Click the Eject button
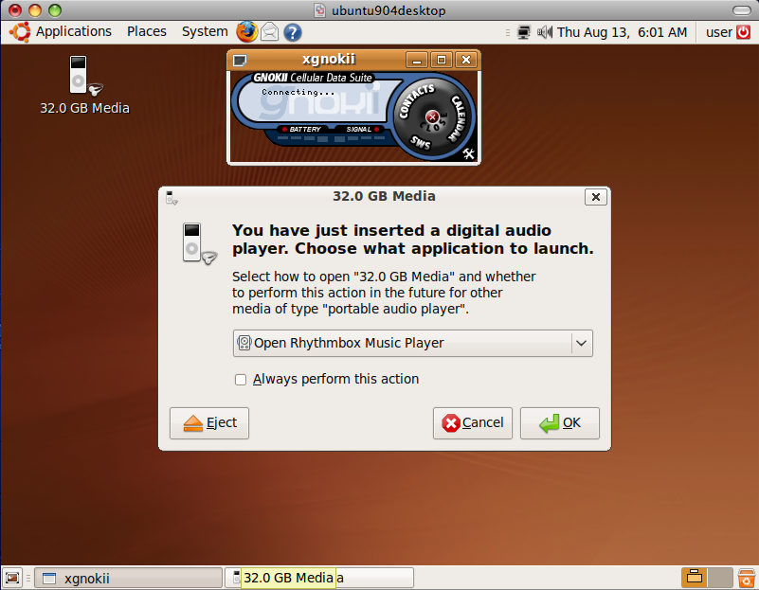 tap(209, 423)
